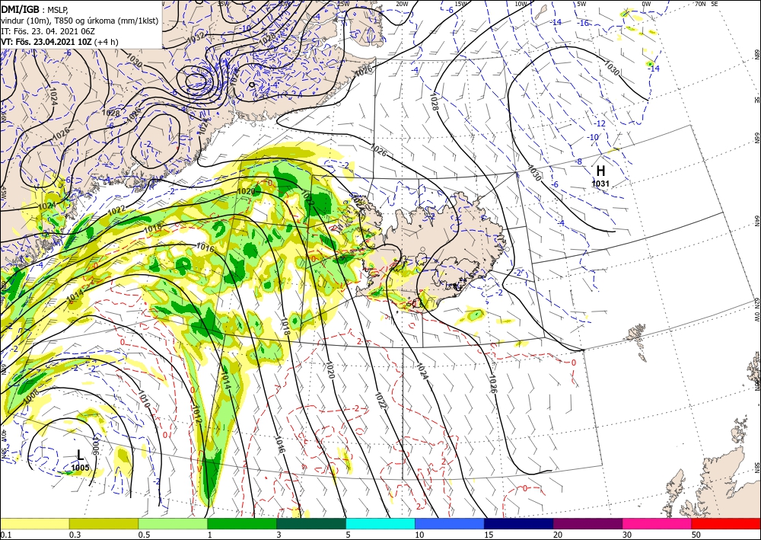The image size is (761, 540).
Task: Click the "vindur (10m), T850 og úrkoma" line
Action: tap(79, 21)
